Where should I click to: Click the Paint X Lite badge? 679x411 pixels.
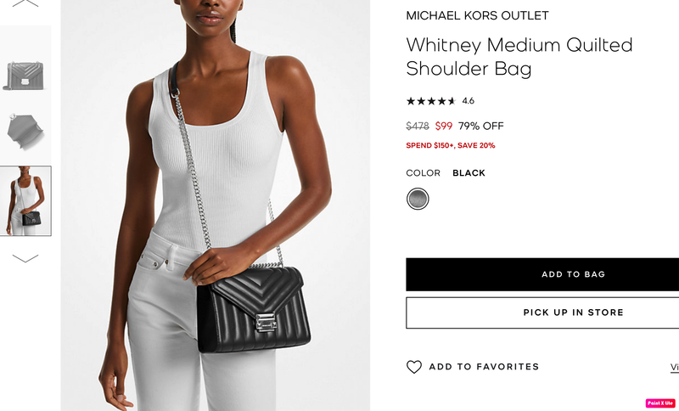point(660,403)
